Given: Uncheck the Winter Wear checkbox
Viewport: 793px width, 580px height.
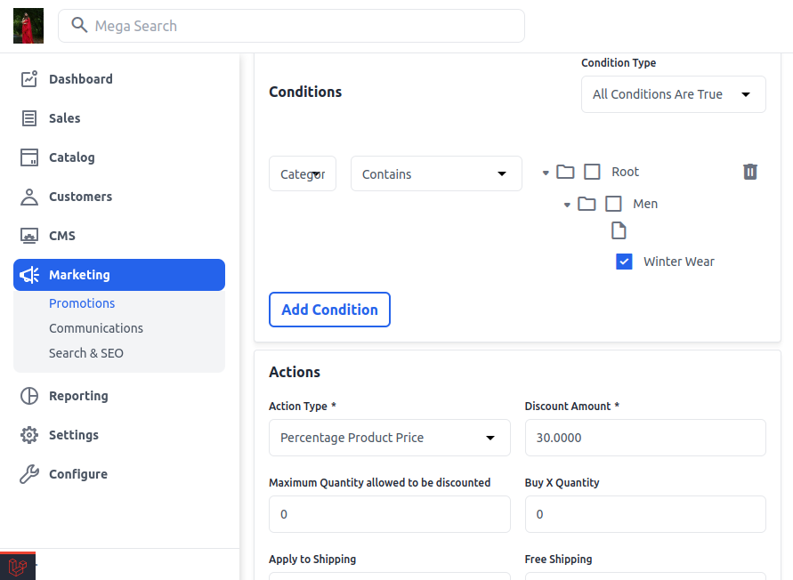Looking at the screenshot, I should point(624,262).
